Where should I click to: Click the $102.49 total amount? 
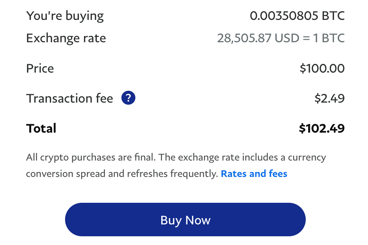click(322, 128)
